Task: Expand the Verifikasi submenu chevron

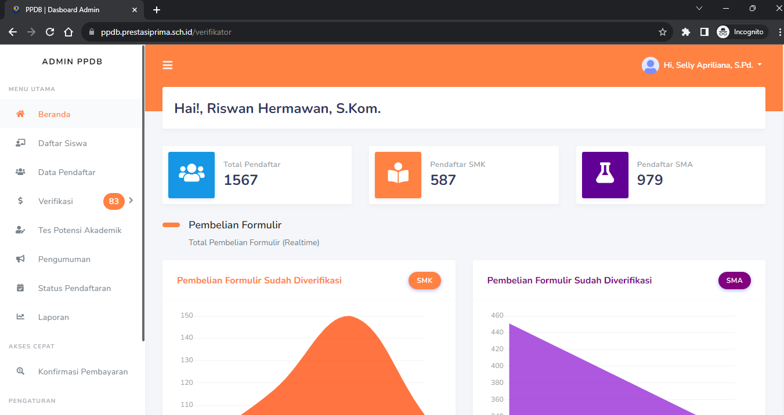Action: click(131, 201)
